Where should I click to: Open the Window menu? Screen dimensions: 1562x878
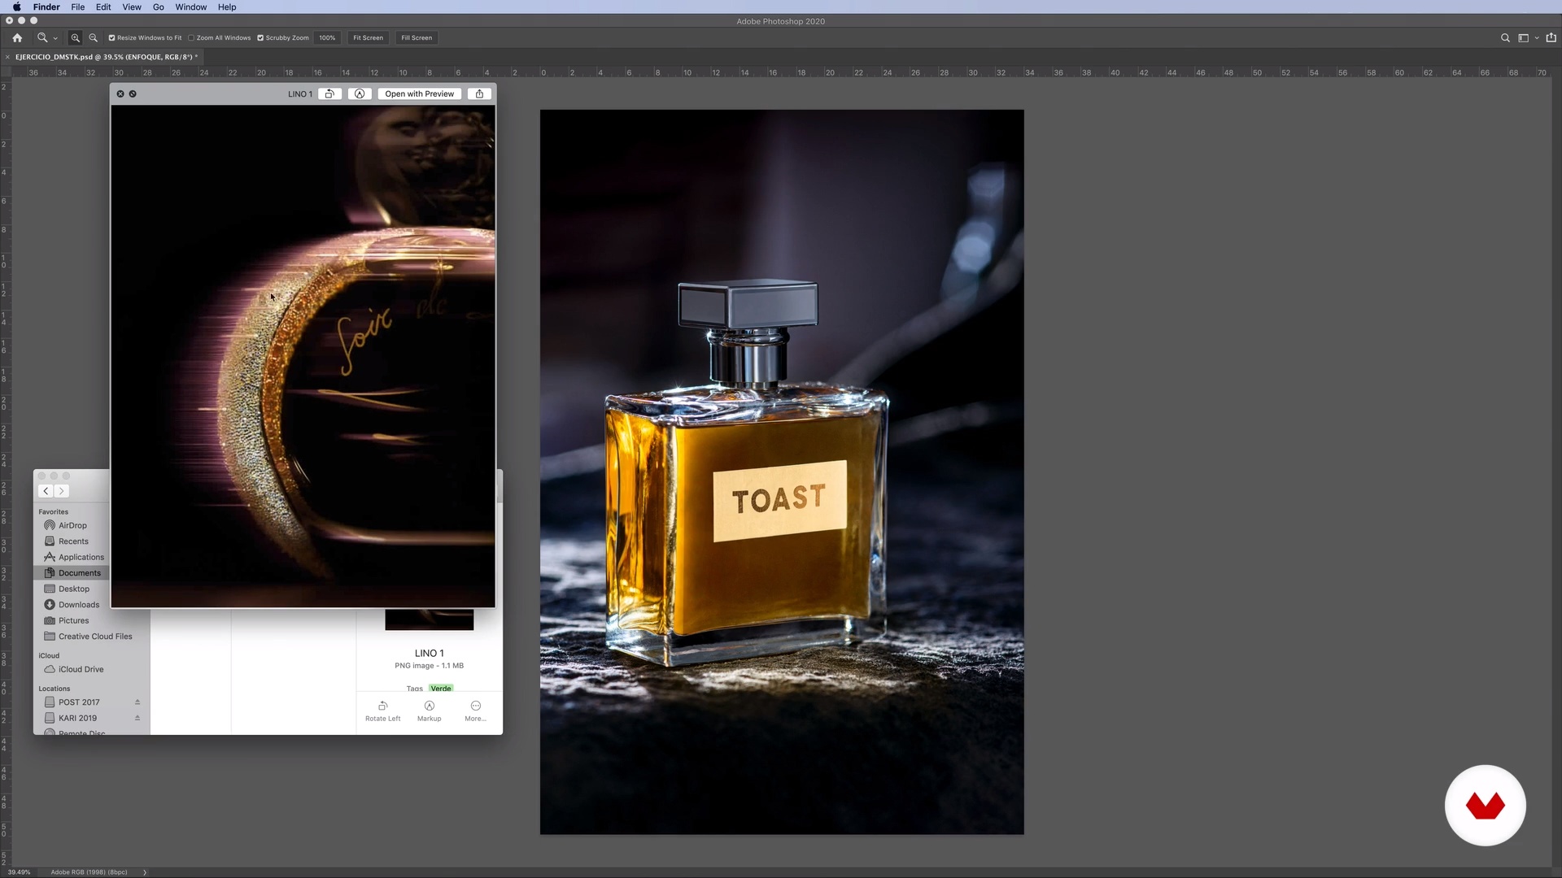point(191,7)
